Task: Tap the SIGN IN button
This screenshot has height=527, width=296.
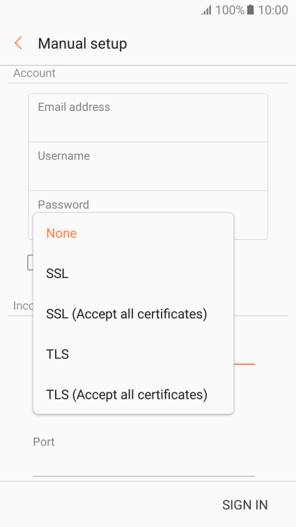Action: coord(245,505)
